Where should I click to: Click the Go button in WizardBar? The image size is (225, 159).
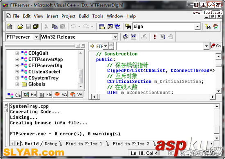[216, 46]
